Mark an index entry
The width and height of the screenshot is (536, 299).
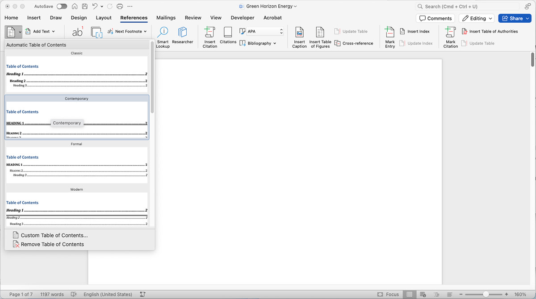pyautogui.click(x=389, y=36)
